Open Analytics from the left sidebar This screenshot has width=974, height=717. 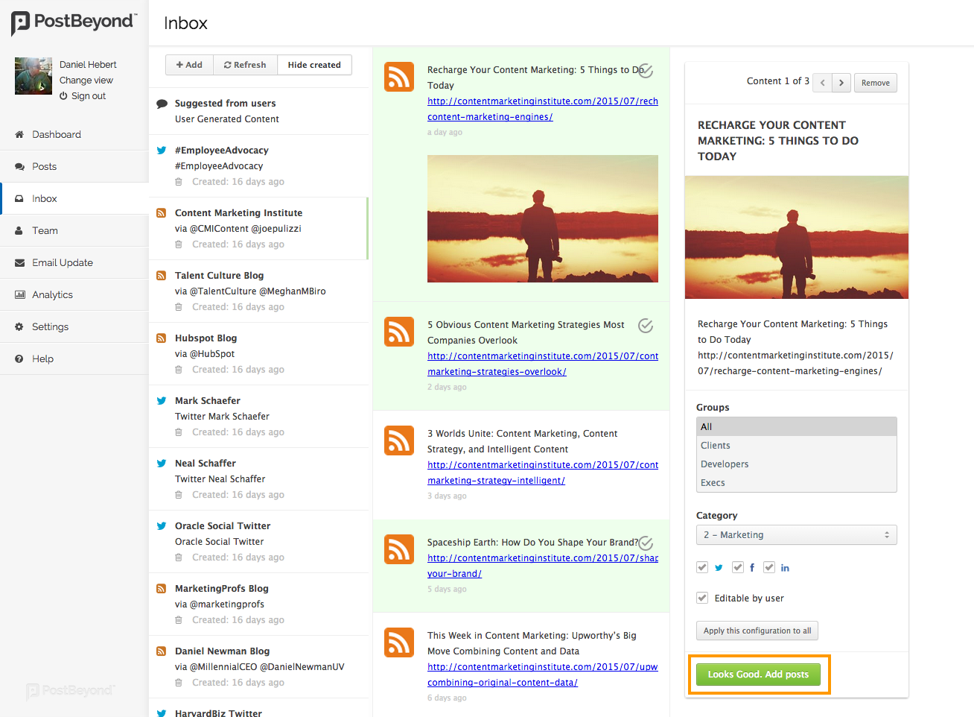52,294
